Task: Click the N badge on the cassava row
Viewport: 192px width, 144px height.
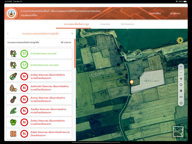Action: (24, 88)
